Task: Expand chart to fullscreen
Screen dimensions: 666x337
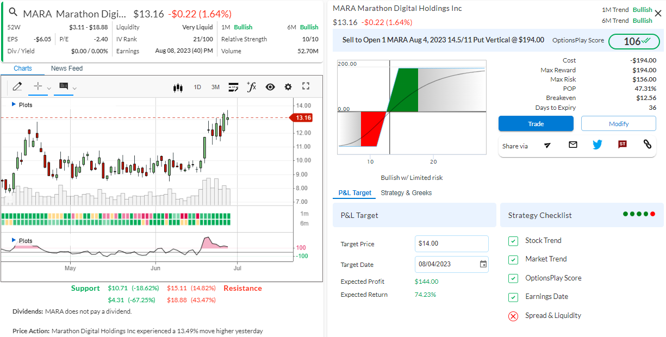Action: pyautogui.click(x=306, y=86)
